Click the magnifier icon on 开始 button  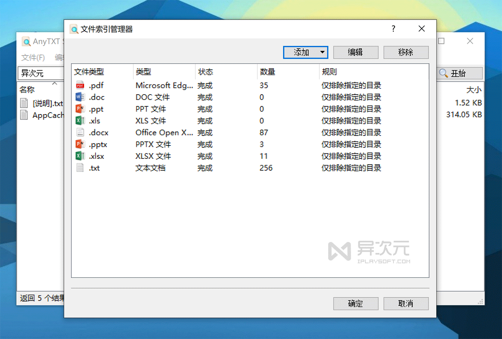click(443, 73)
